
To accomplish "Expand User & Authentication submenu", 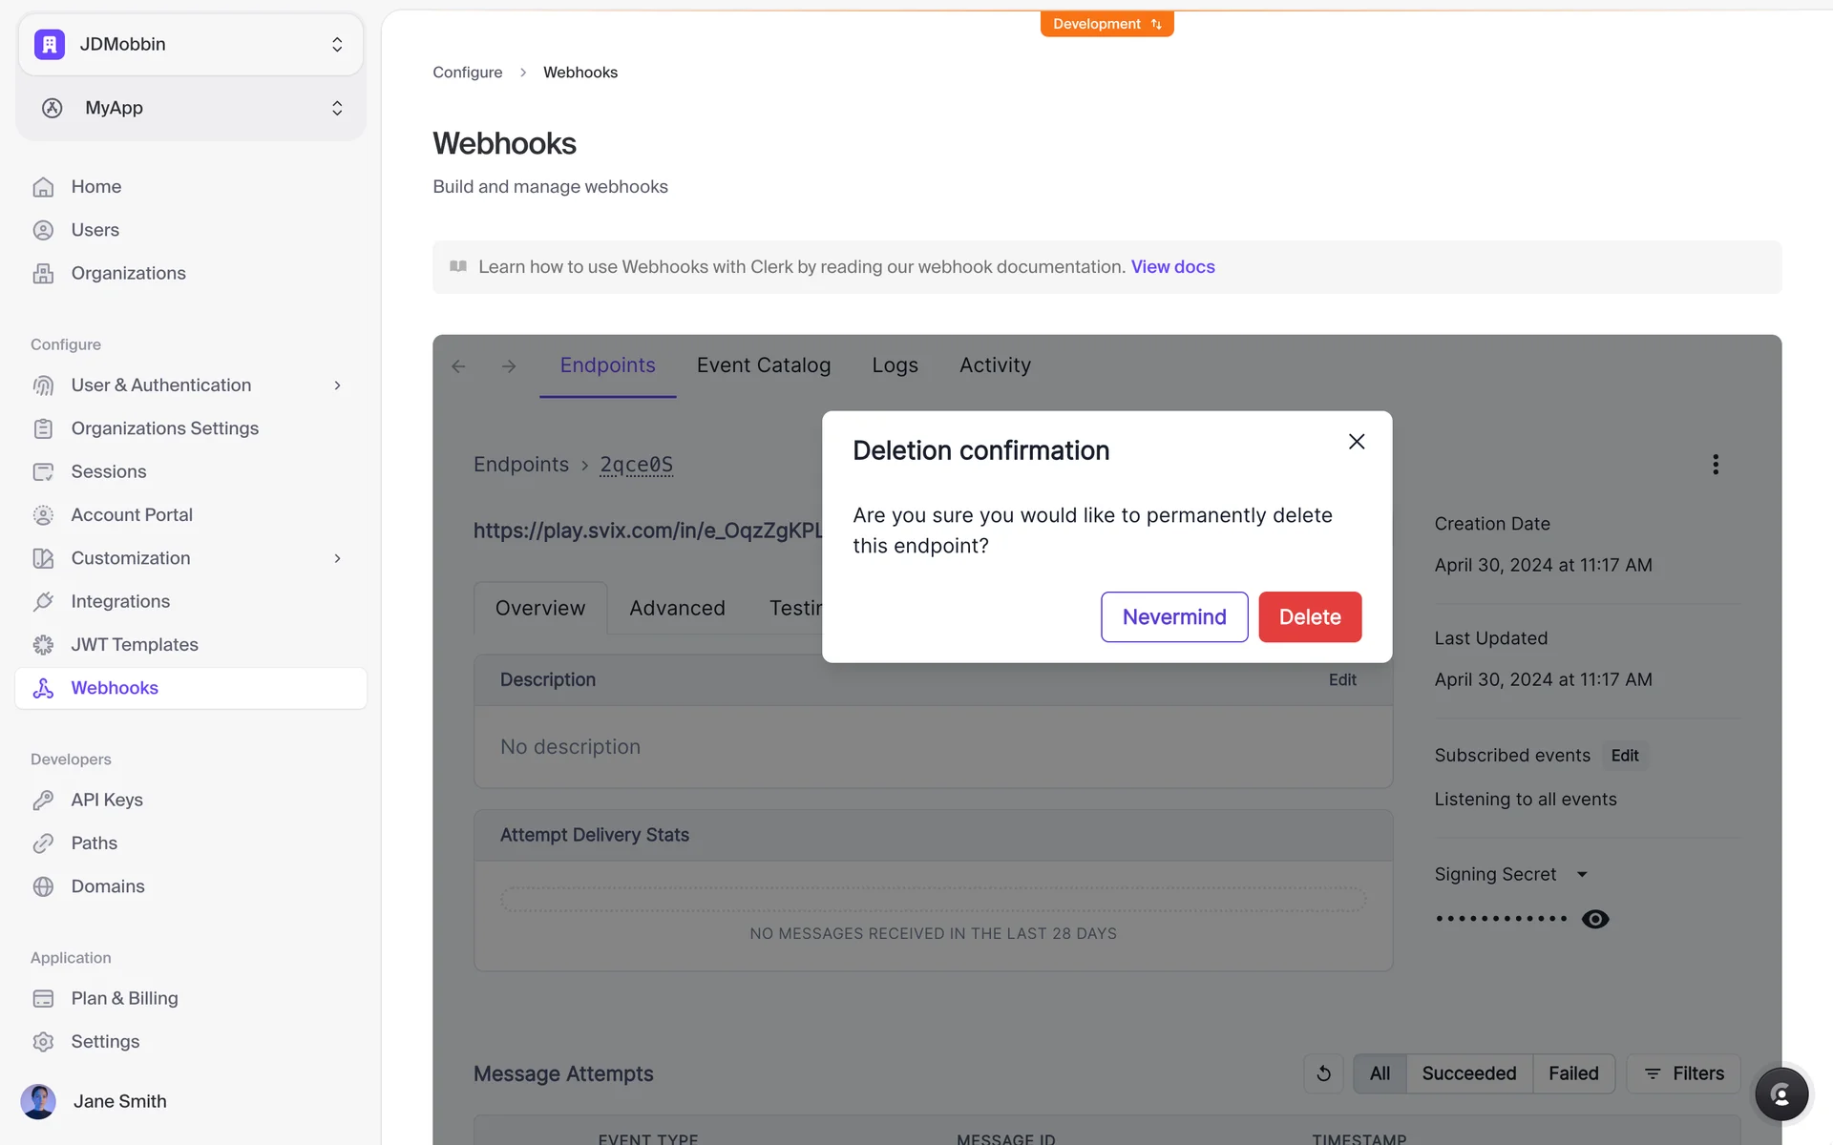I will [336, 385].
